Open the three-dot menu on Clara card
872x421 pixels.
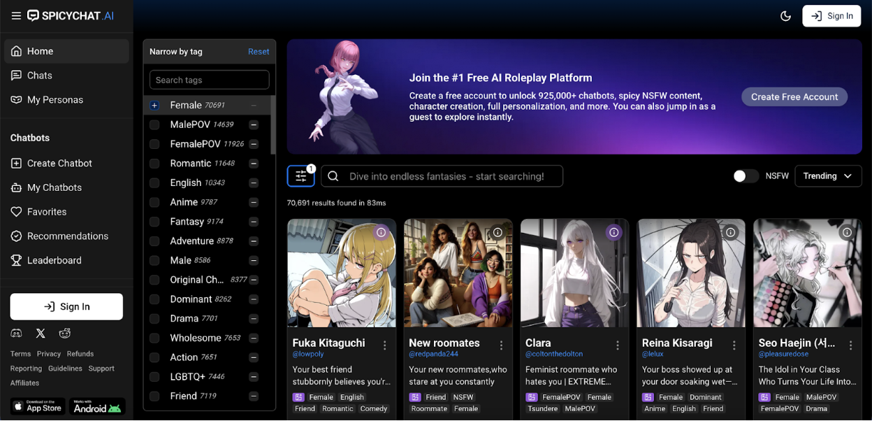point(618,345)
